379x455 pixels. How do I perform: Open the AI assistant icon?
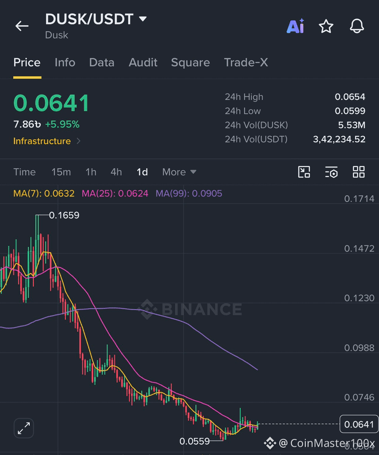(295, 26)
